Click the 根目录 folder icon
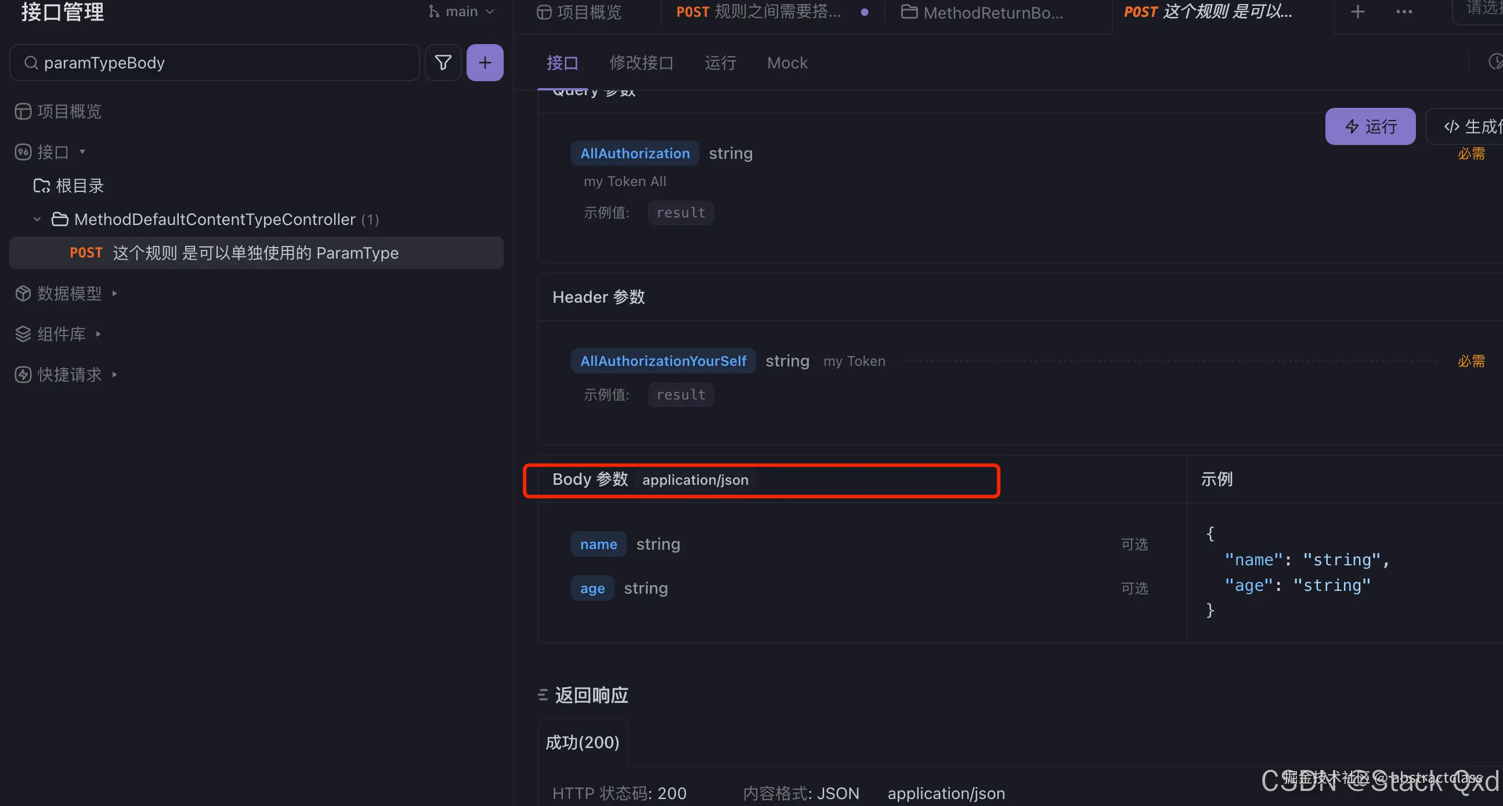 tap(41, 186)
